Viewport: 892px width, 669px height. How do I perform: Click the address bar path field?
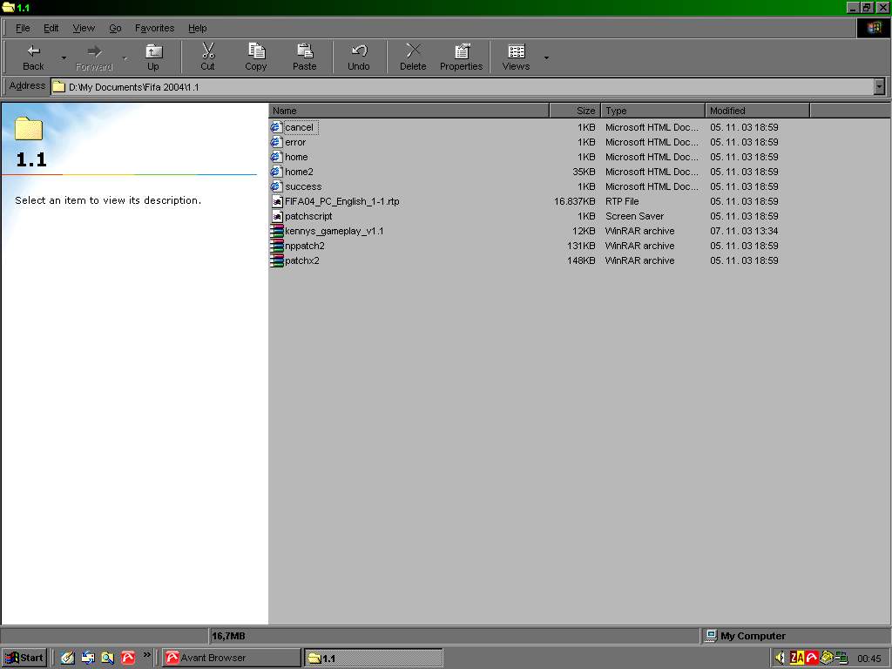click(462, 87)
